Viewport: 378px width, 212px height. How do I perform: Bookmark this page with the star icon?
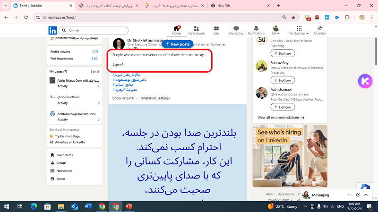(x=293, y=17)
